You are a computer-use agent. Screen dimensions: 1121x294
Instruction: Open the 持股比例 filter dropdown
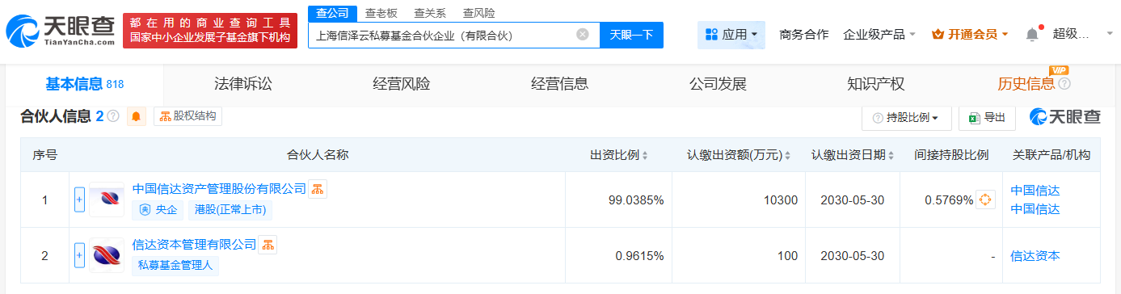pos(906,117)
